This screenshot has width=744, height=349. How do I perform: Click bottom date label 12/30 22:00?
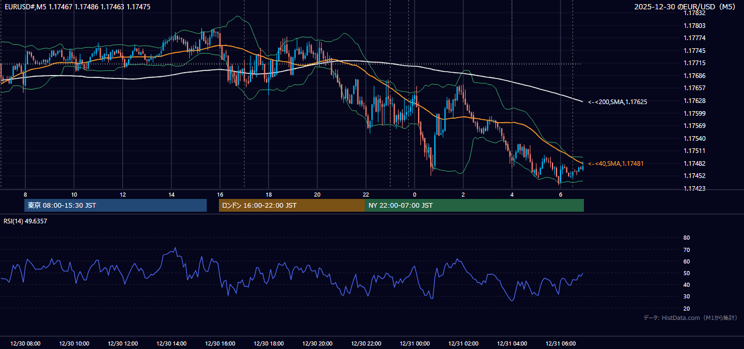366,344
